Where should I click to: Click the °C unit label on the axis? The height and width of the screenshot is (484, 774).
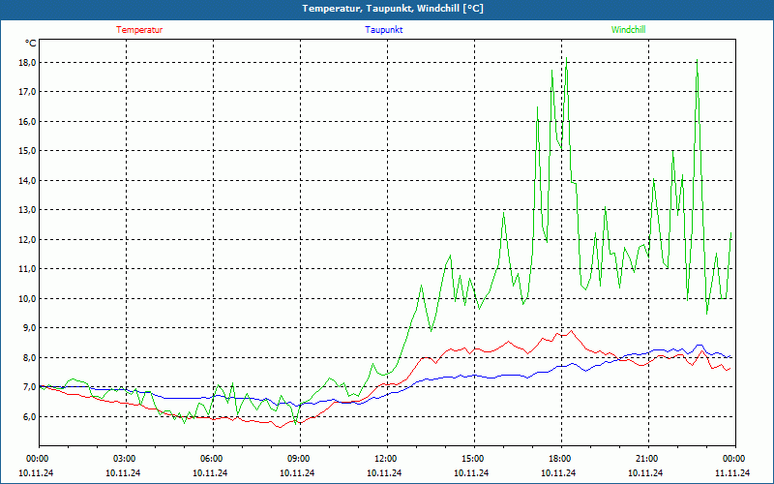(30, 44)
